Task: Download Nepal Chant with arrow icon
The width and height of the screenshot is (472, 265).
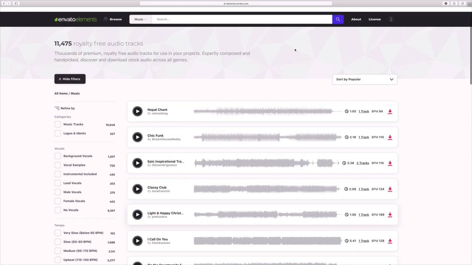Action: pyautogui.click(x=390, y=111)
